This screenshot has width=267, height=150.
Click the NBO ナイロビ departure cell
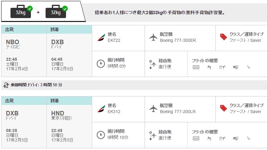coord(24,55)
